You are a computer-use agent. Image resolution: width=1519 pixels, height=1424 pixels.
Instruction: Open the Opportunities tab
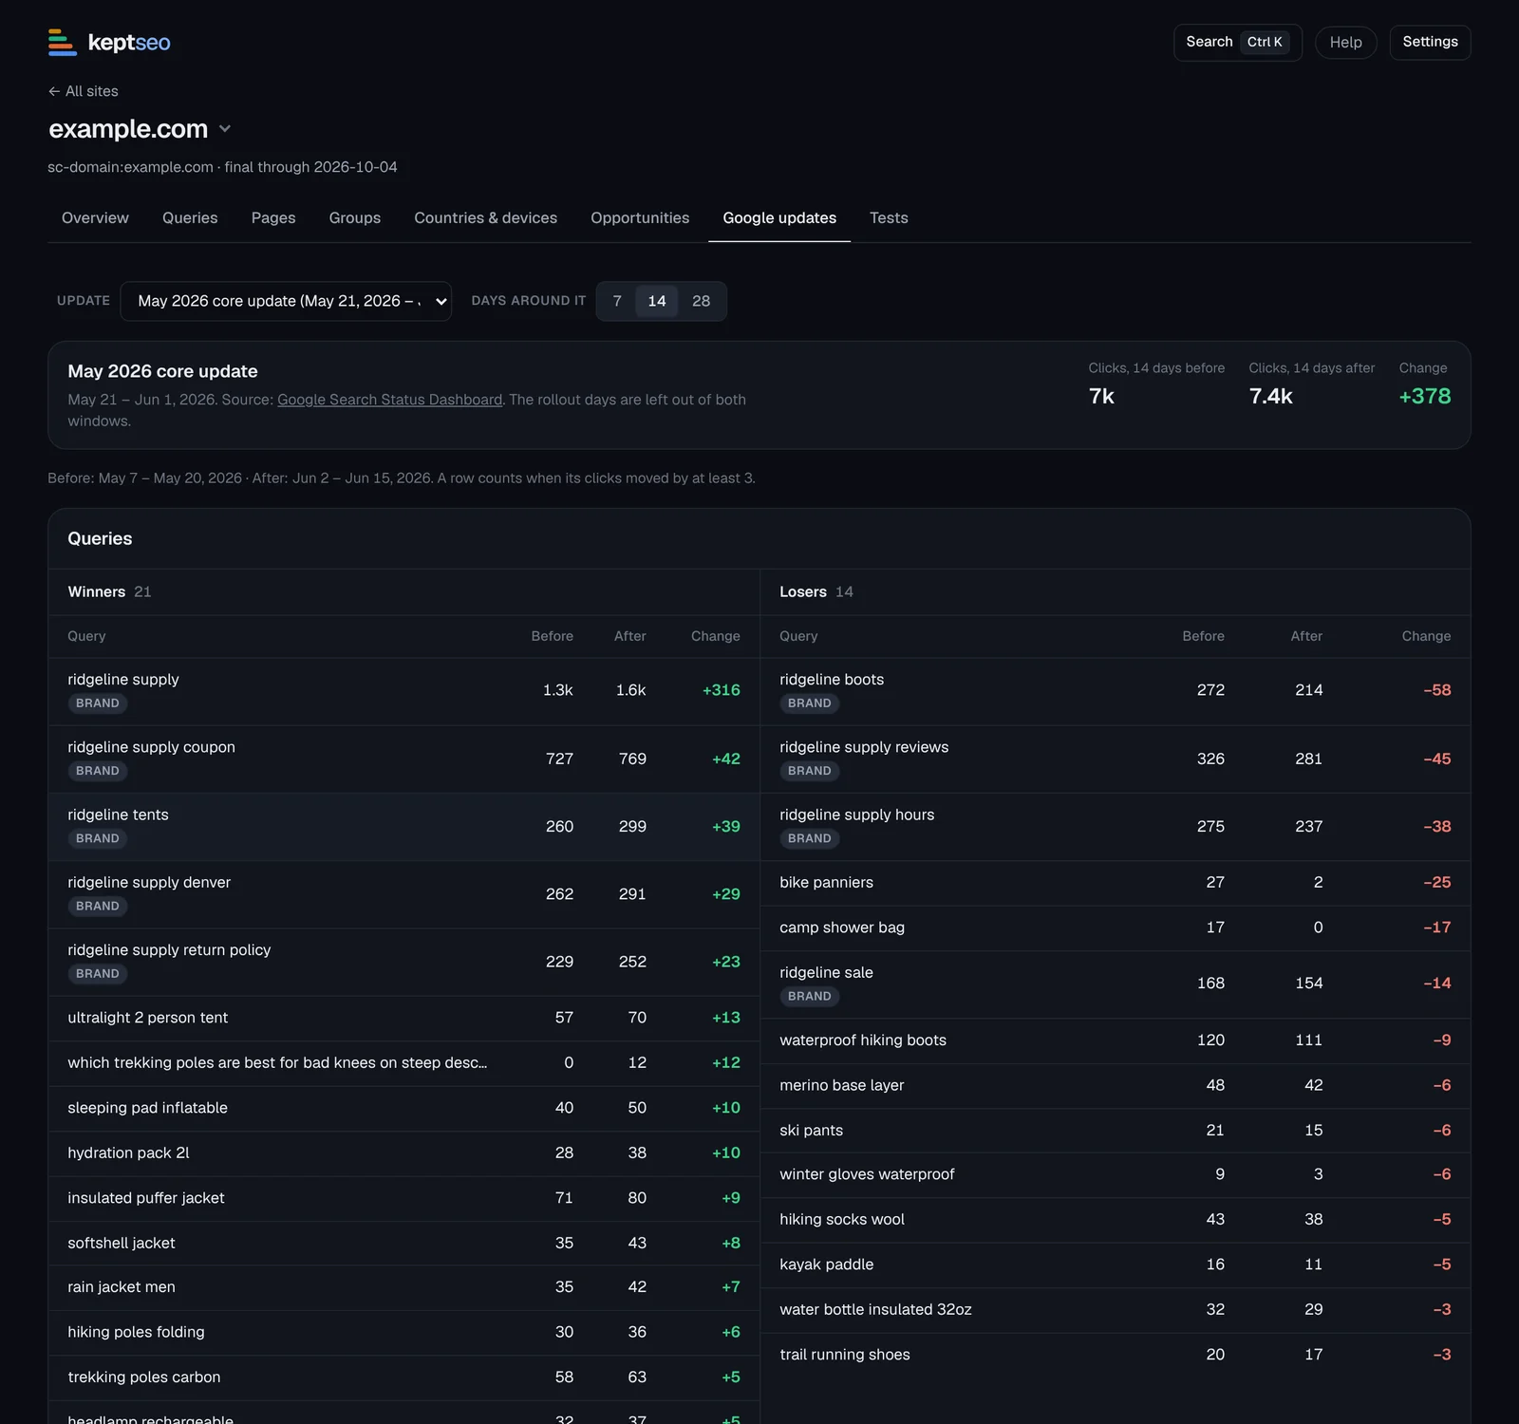[x=640, y=217]
